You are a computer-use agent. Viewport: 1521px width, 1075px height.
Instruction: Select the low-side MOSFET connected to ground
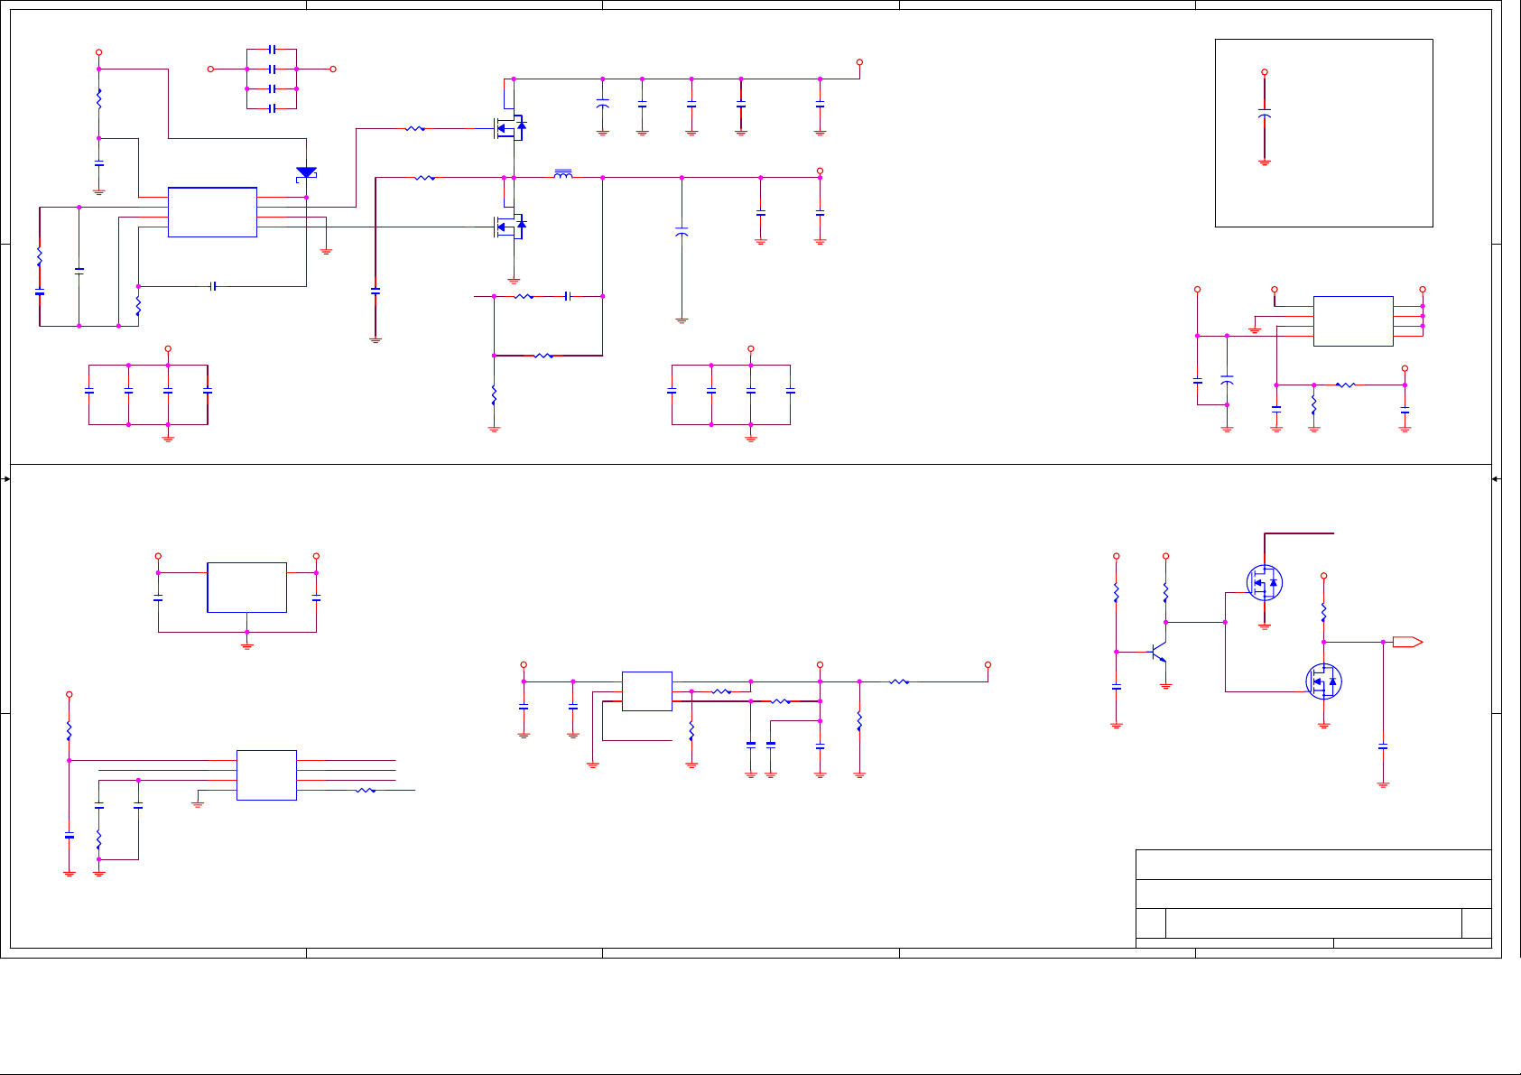pyautogui.click(x=509, y=227)
